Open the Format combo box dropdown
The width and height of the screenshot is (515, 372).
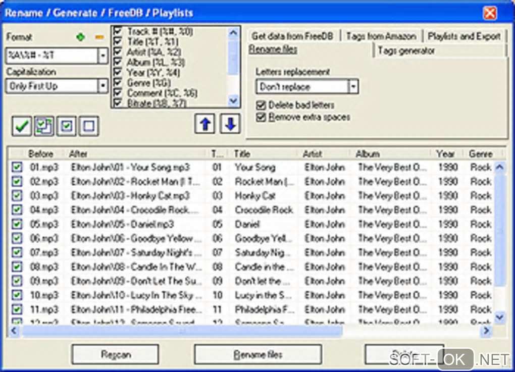coord(103,56)
